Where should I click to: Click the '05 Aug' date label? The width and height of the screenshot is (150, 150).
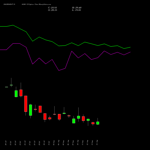63,143
